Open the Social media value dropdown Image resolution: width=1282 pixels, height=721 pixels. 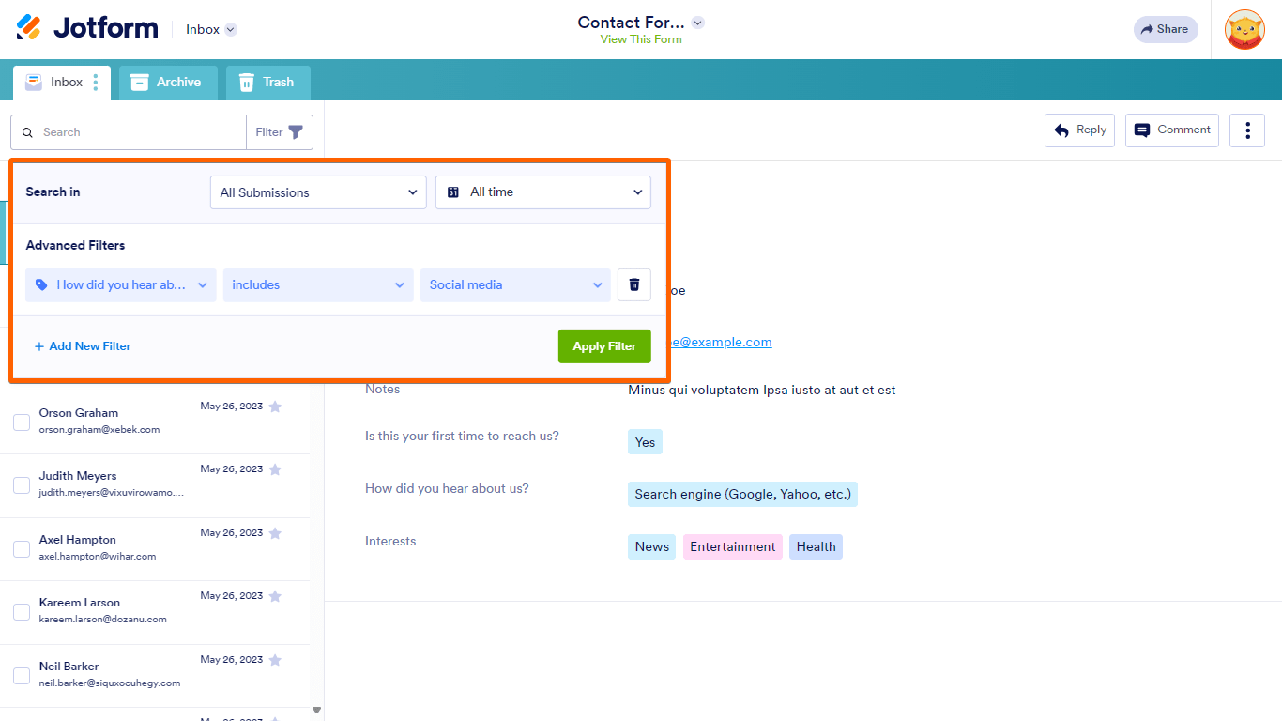[x=514, y=284]
